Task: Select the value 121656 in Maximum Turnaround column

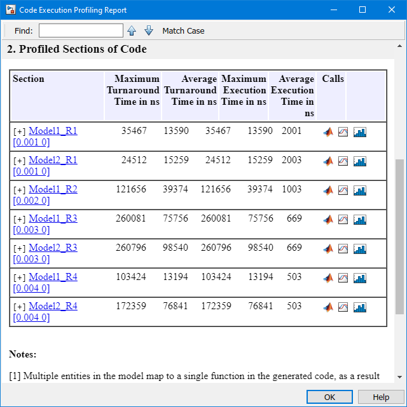Action: (131, 189)
